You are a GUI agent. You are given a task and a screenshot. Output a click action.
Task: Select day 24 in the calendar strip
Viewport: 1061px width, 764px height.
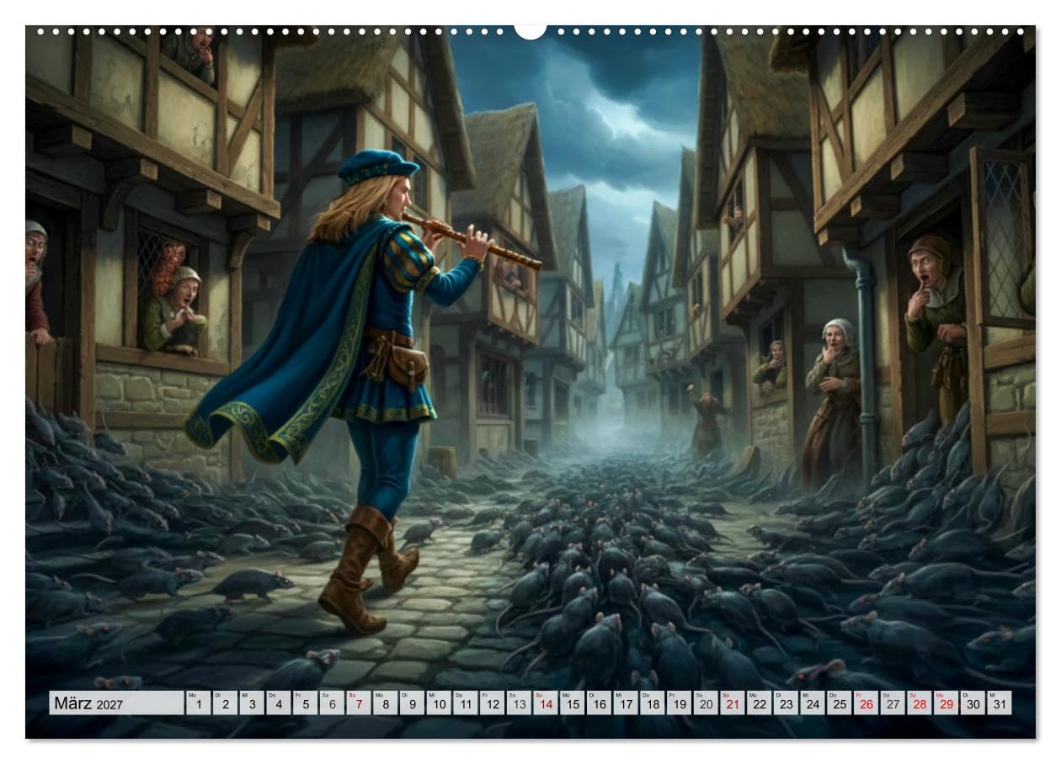[x=812, y=703]
